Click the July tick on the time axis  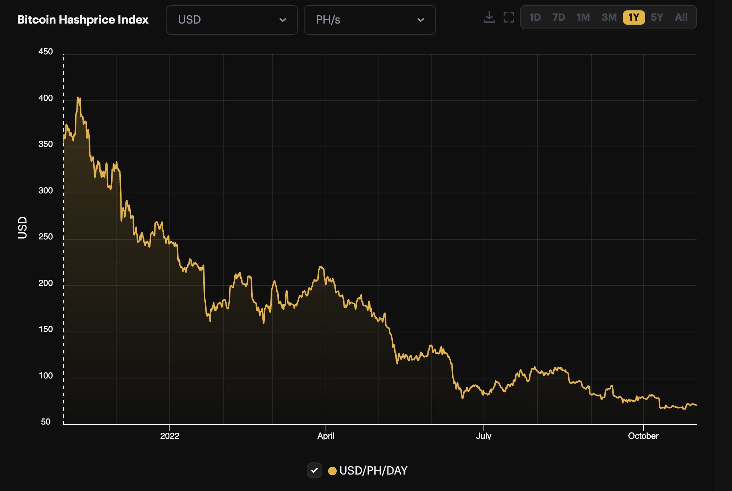[x=484, y=436]
